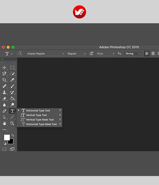This screenshot has height=185, width=159.
Task: Click the red close window button
Action: point(3,47)
